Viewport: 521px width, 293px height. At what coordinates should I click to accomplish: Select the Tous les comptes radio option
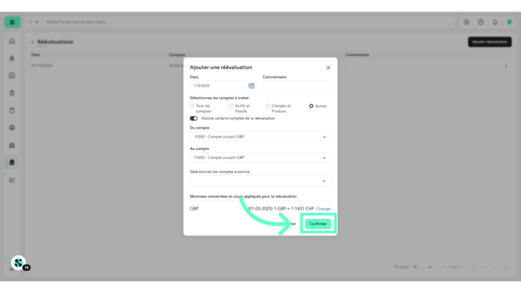[x=192, y=106]
